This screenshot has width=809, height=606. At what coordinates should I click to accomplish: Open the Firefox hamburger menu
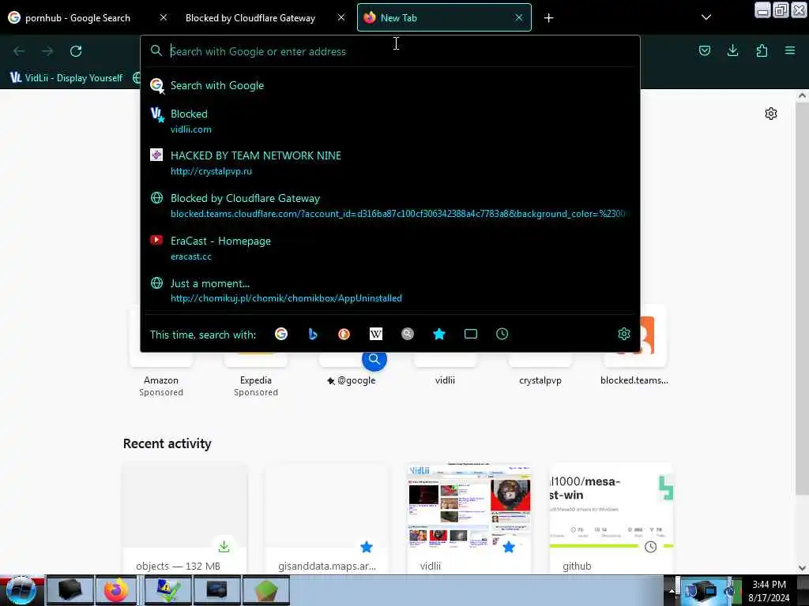coord(790,50)
